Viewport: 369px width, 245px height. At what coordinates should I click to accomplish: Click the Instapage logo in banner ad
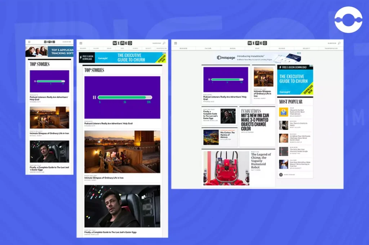tap(226, 57)
